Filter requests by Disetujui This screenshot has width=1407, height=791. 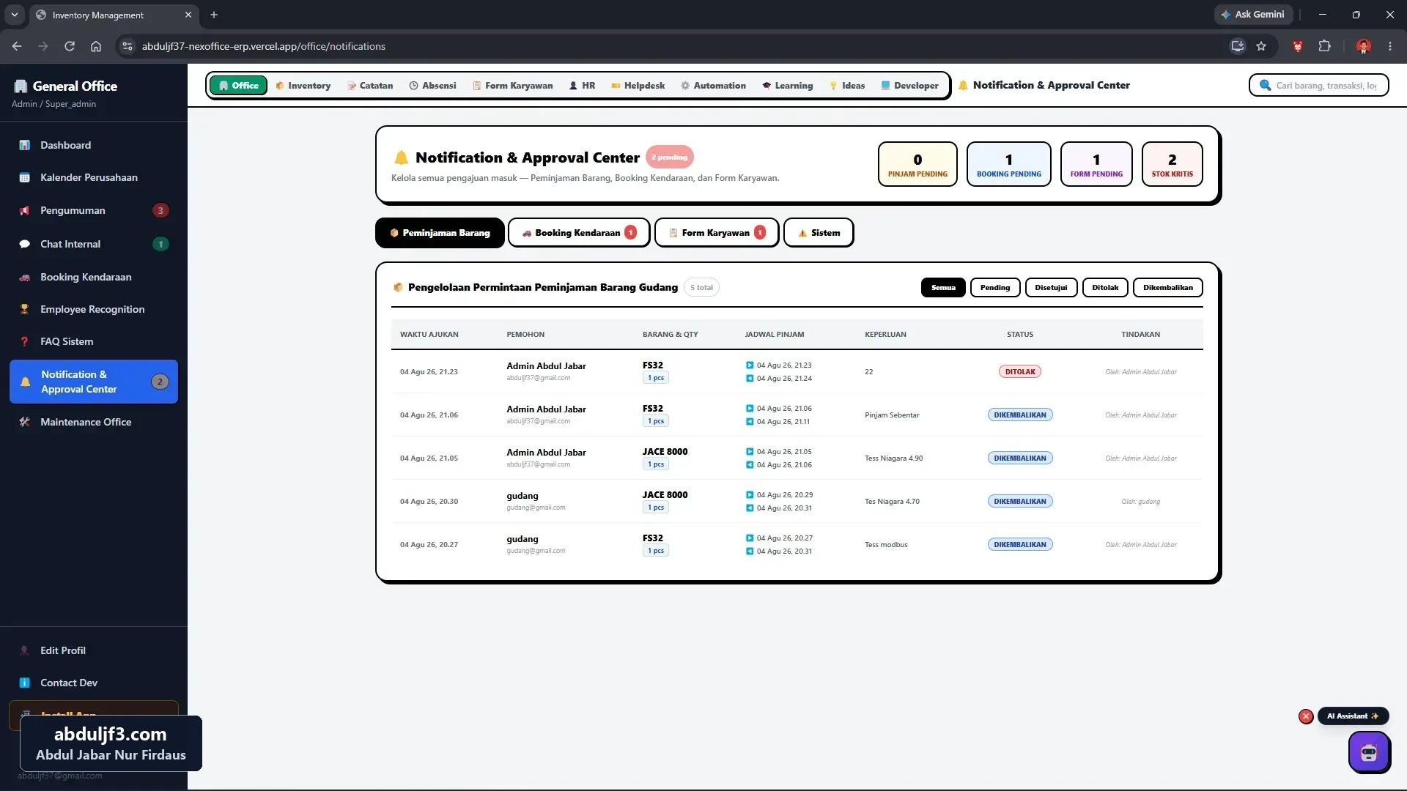point(1051,287)
